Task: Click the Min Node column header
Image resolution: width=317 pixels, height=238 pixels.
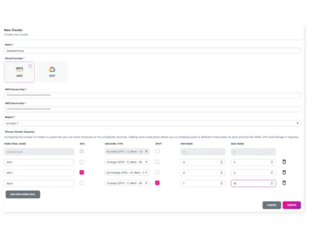Action: (x=186, y=143)
